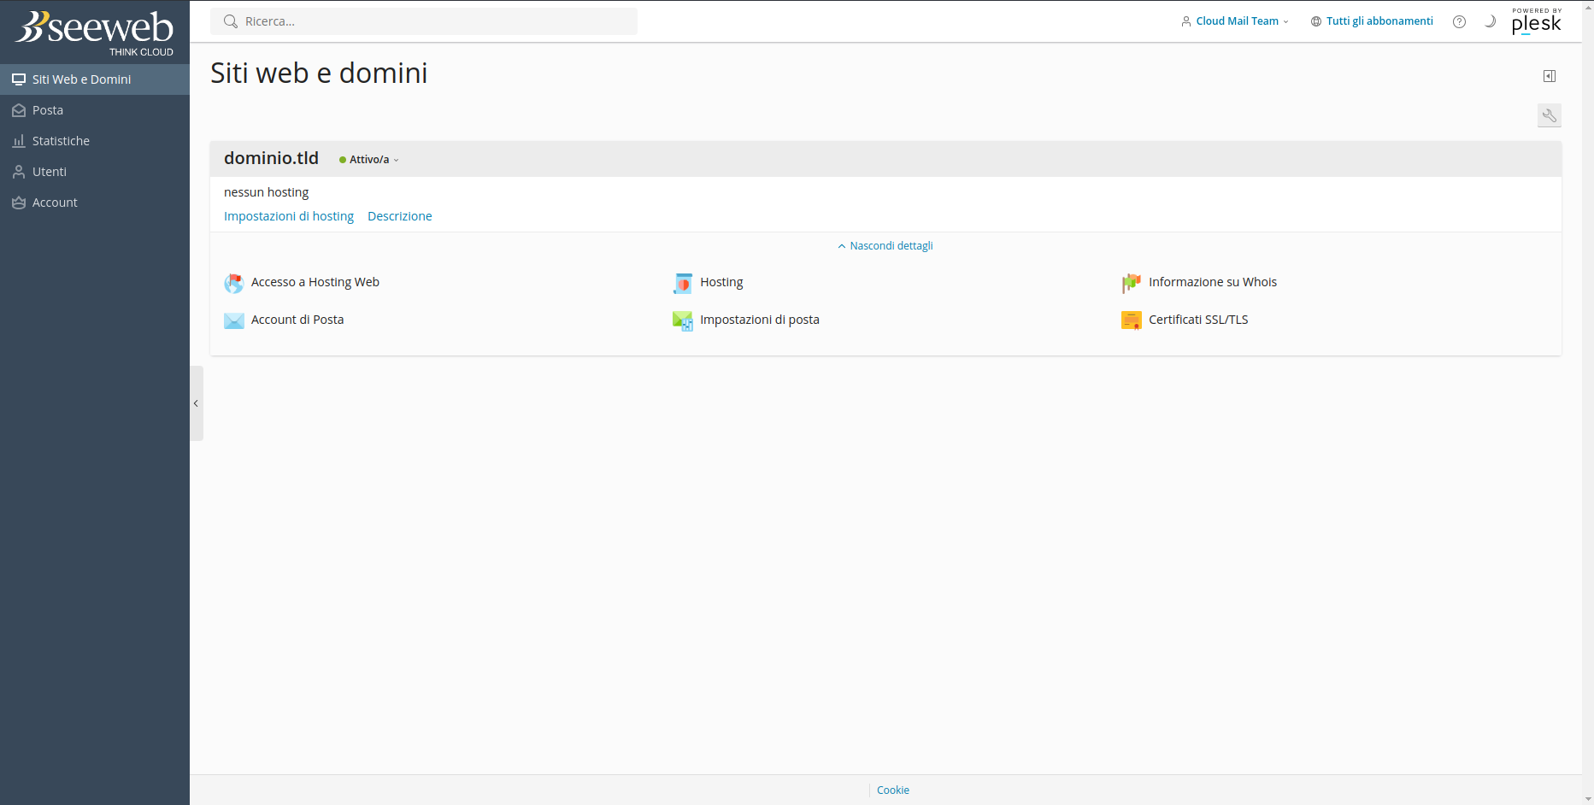Collapse the left sidebar with arrow handle
This screenshot has width=1594, height=805.
(x=196, y=403)
